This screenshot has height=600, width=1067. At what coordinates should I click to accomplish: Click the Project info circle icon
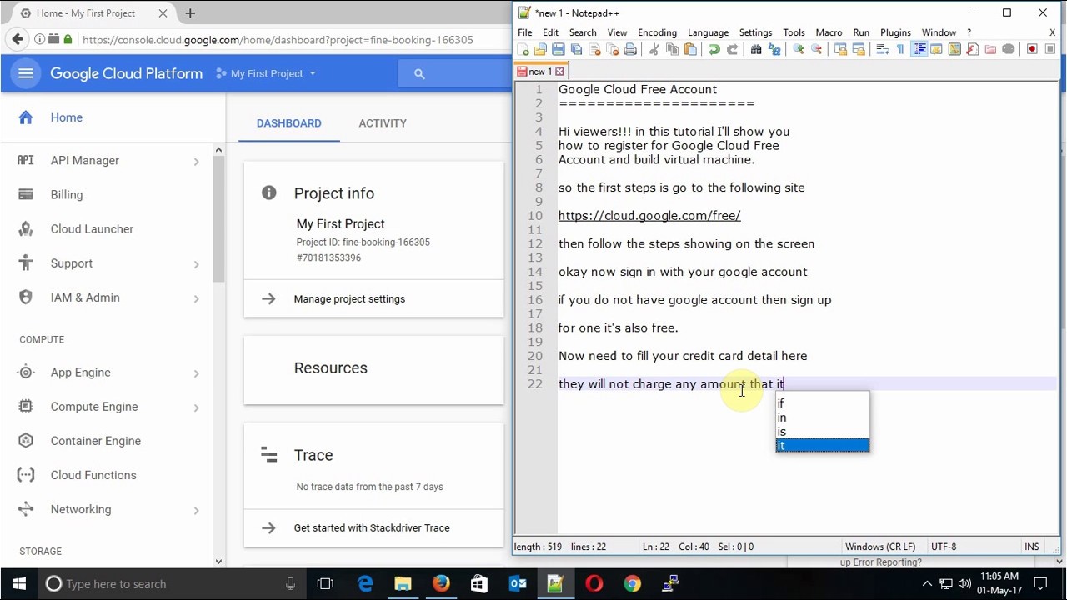[268, 193]
